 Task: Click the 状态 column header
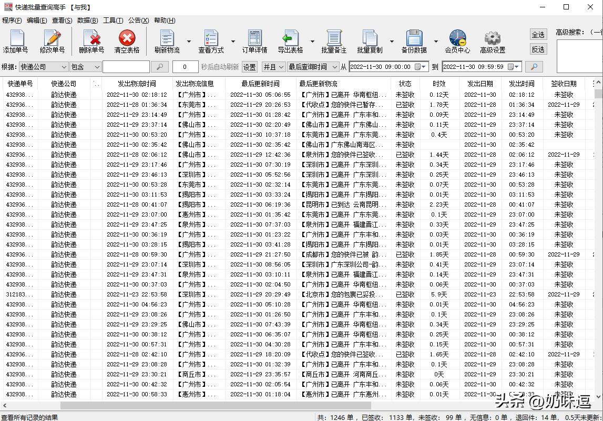pyautogui.click(x=405, y=84)
